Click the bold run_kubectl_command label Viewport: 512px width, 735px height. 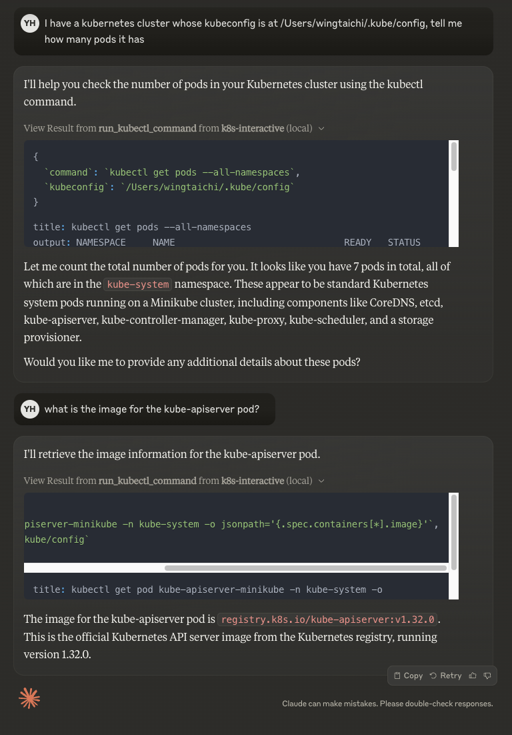tap(147, 128)
